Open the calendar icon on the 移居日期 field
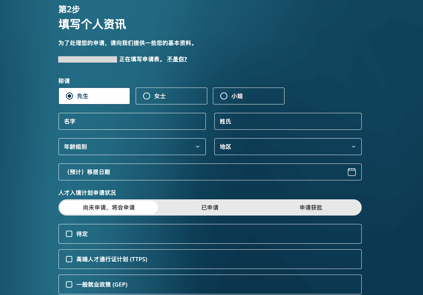 [351, 172]
